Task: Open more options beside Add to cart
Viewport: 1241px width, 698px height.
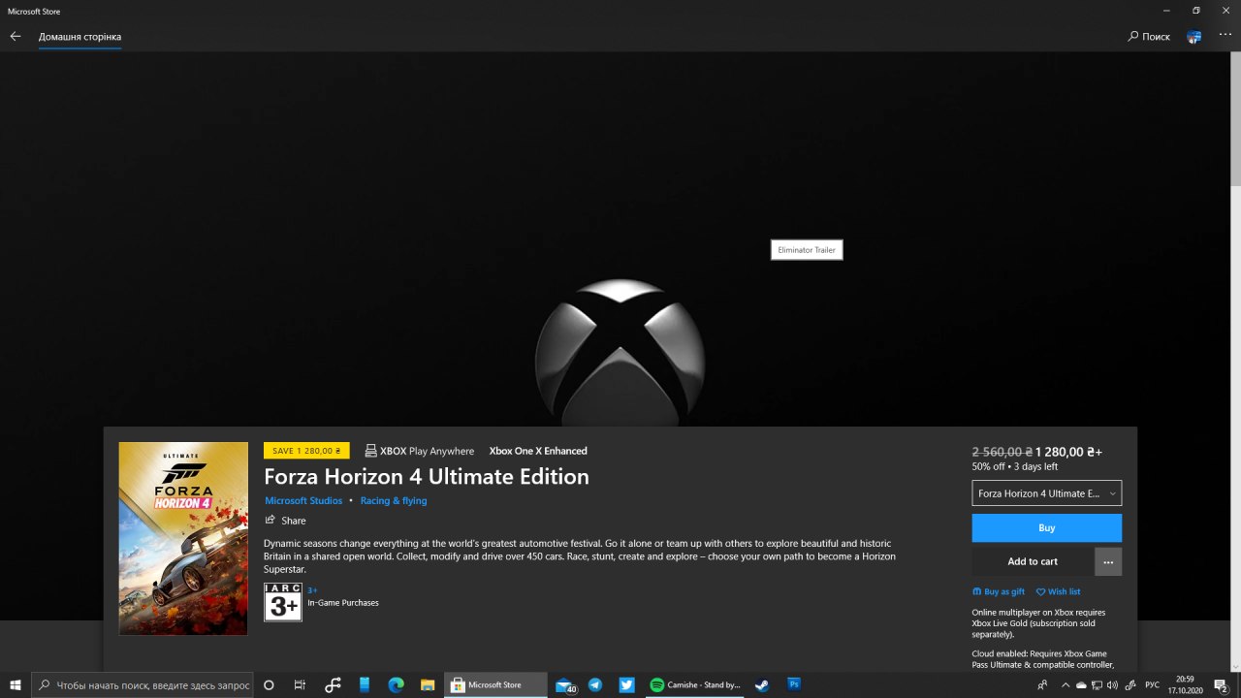Action: 1108,562
